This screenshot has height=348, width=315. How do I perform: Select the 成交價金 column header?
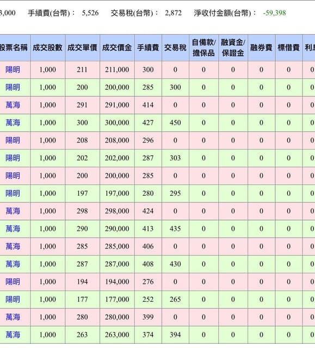tap(117, 48)
